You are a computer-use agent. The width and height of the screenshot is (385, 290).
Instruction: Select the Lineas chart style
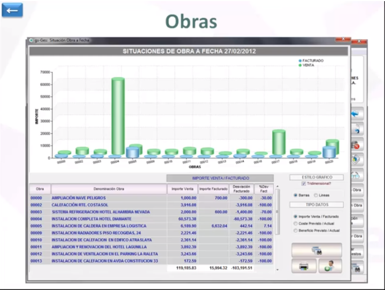click(315, 195)
